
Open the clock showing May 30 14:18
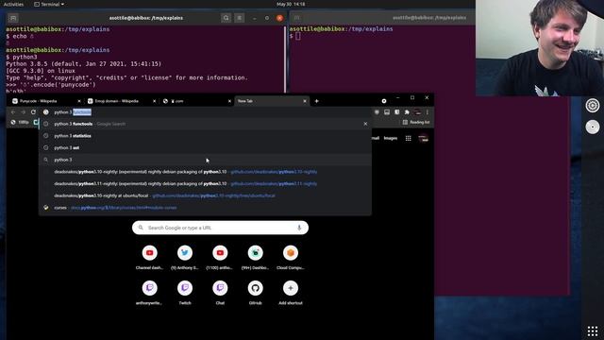point(291,4)
